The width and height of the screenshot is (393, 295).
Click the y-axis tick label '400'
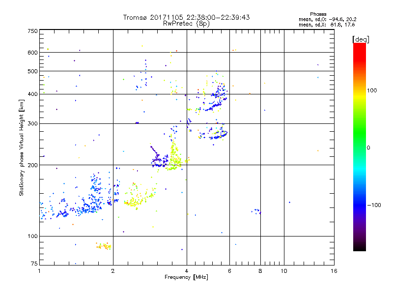point(32,94)
